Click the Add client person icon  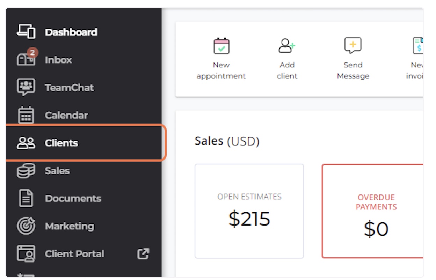pyautogui.click(x=287, y=46)
